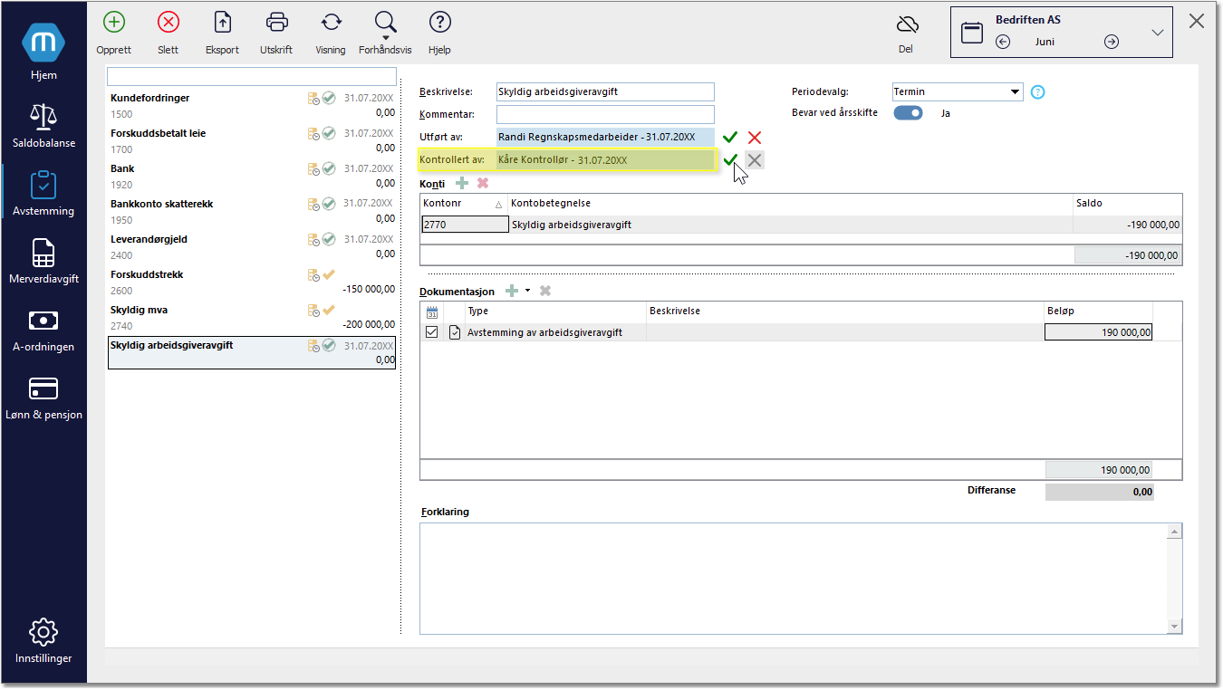Click the calendar column header icon in Dokumentasjon
This screenshot has width=1223, height=690.
click(x=432, y=311)
